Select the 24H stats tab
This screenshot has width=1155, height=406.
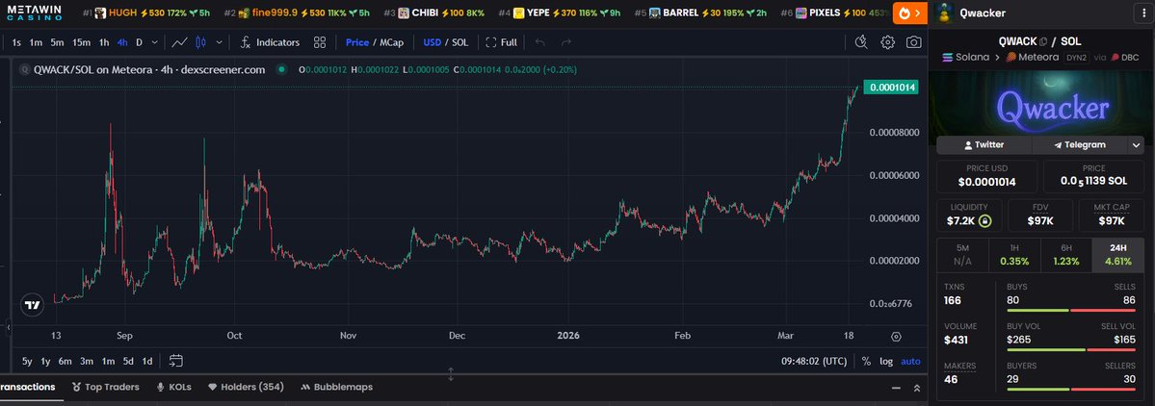(1118, 255)
